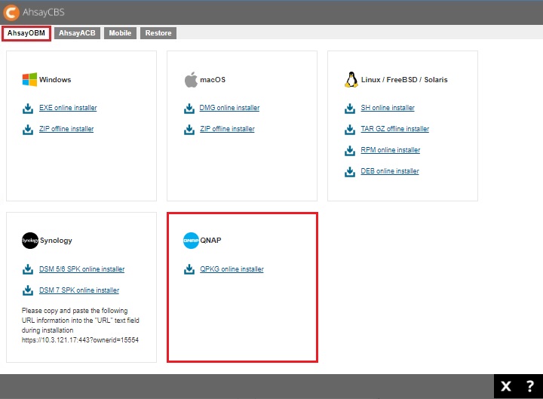Open the help question mark icon
The height and width of the screenshot is (399, 543).
coord(529,386)
